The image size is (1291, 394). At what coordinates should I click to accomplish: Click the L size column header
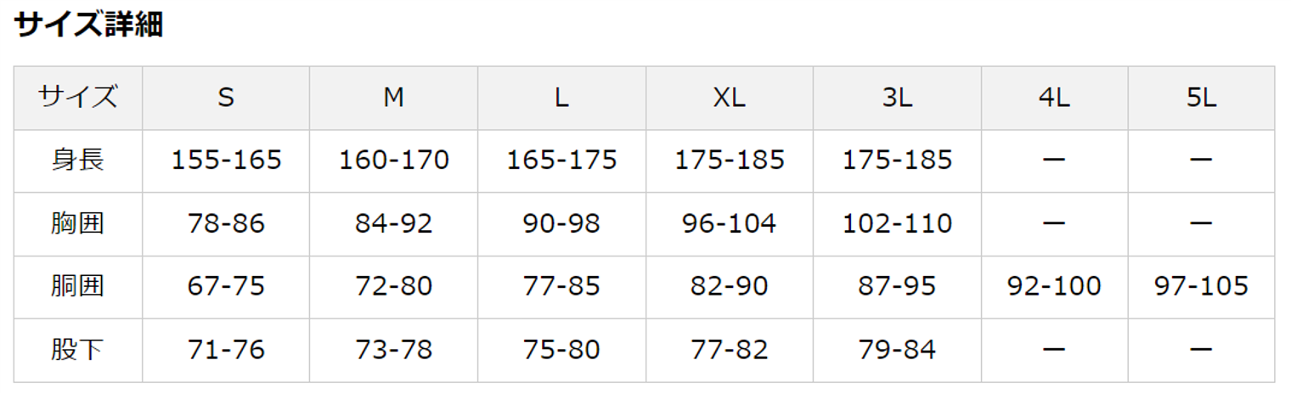[561, 98]
